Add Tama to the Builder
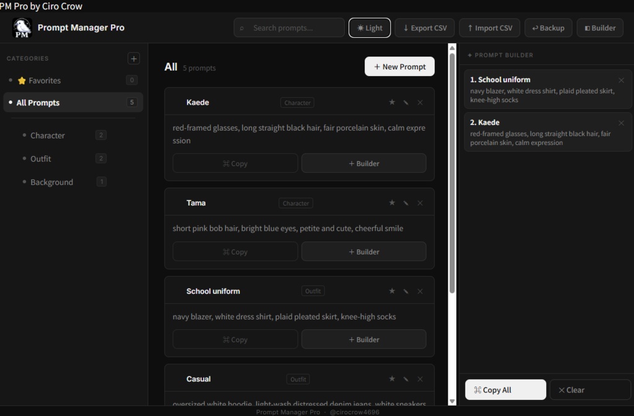Image resolution: width=634 pixels, height=416 pixels. tap(364, 251)
